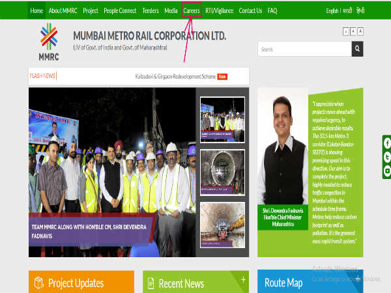Switch language to Marathi
The width and height of the screenshot is (391, 293).
347,10
